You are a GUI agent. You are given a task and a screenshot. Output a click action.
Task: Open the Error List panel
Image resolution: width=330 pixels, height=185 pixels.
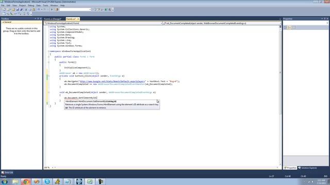pyautogui.click(x=7, y=173)
